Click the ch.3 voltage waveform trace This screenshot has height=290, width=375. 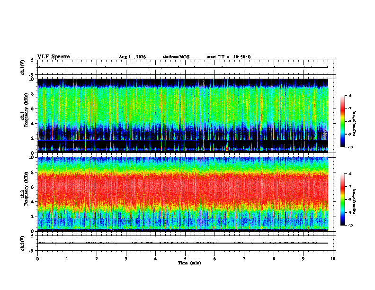pyautogui.click(x=183, y=243)
